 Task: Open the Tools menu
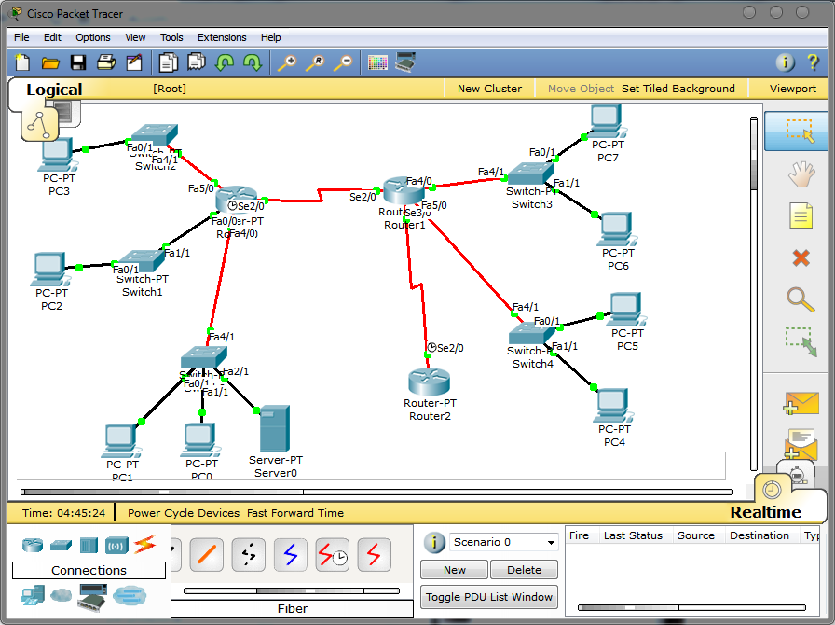click(x=171, y=37)
